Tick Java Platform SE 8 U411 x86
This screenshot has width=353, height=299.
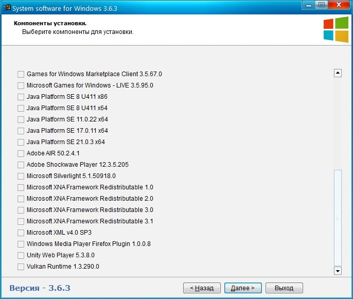pyautogui.click(x=21, y=97)
